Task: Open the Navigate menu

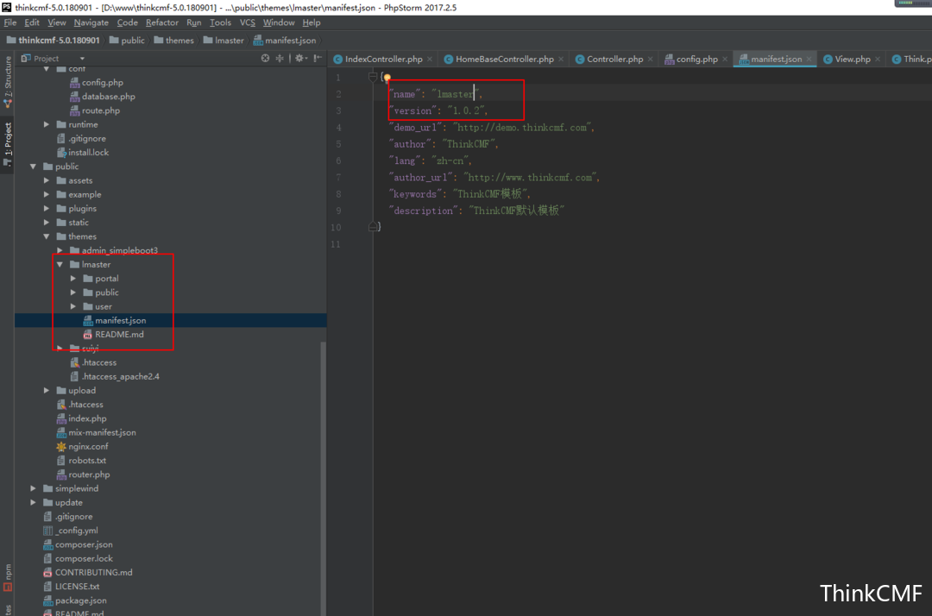Action: point(91,22)
